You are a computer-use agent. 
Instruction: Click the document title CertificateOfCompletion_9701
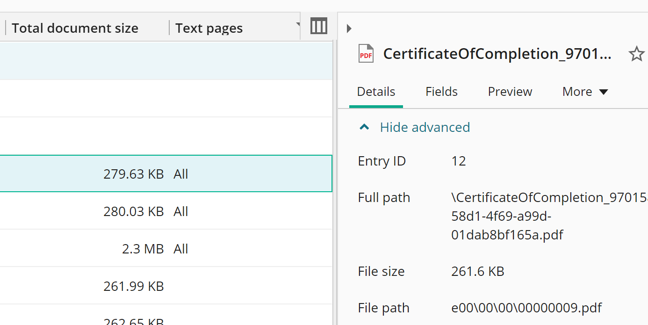point(497,54)
